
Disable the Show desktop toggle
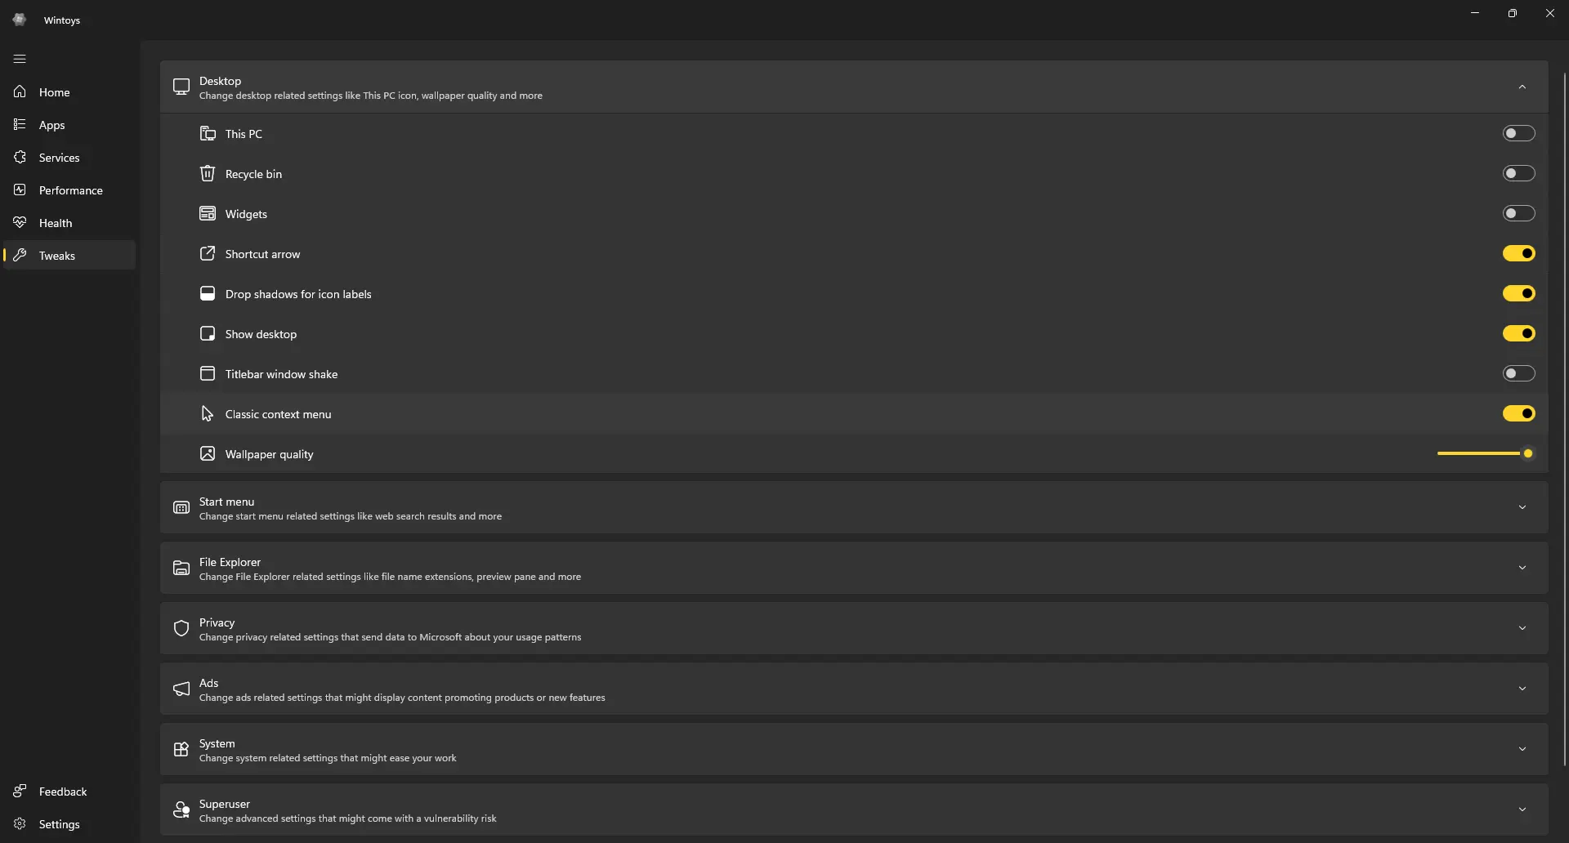click(x=1518, y=333)
